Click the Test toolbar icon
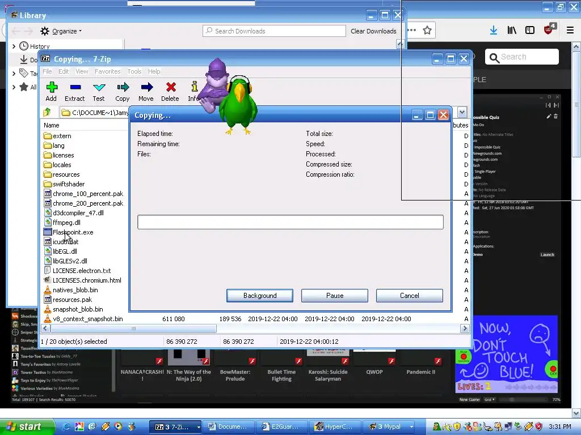 pyautogui.click(x=99, y=91)
